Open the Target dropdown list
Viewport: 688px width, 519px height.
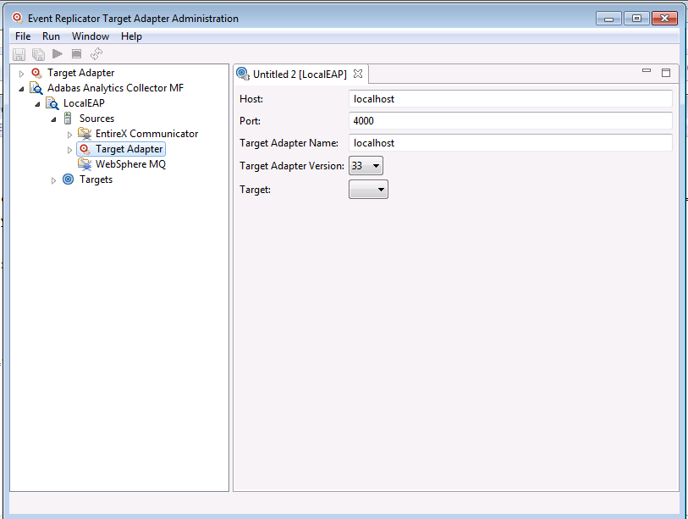368,190
